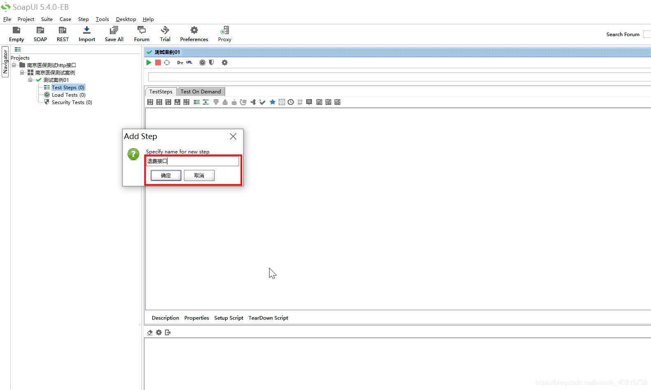The image size is (651, 390).
Task: Click the loop test case icon
Action: [x=167, y=63]
